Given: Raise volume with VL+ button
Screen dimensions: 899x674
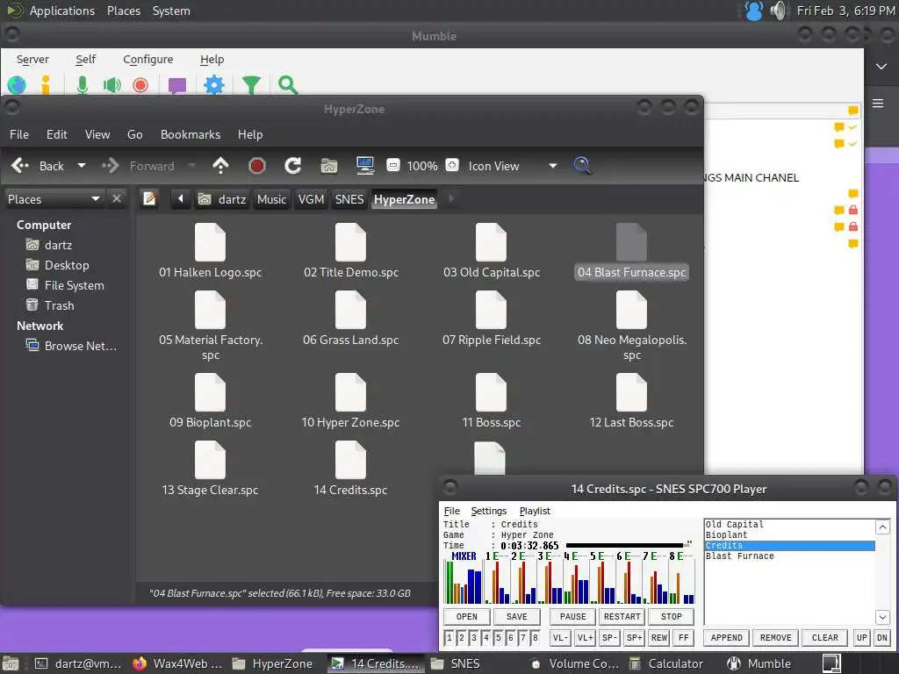Looking at the screenshot, I should click(585, 637).
